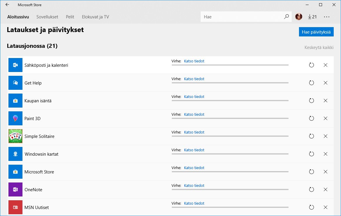Select the Windowsin kartat app name

tap(41, 154)
